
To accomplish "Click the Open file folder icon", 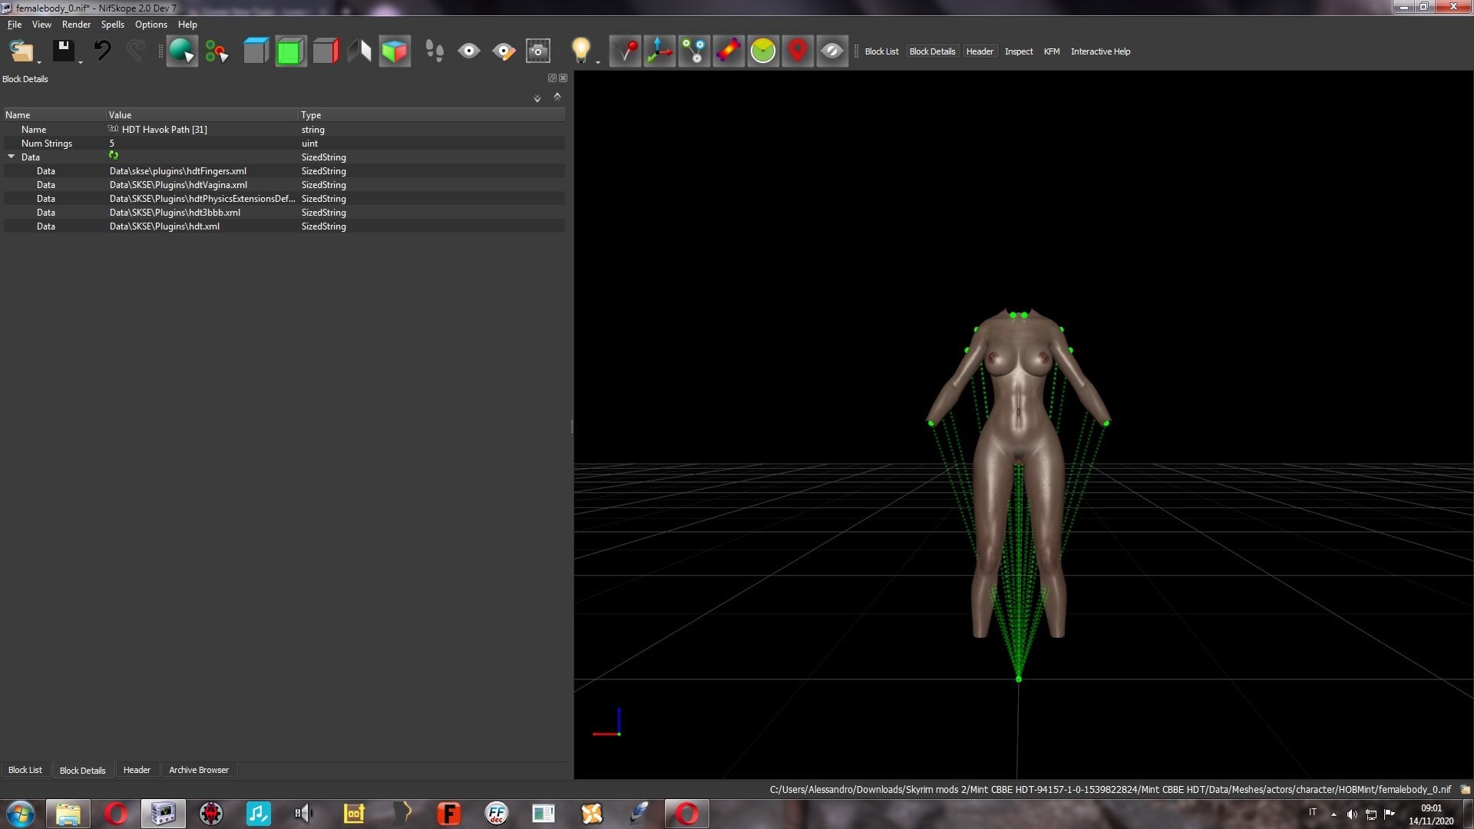I will pos(21,51).
